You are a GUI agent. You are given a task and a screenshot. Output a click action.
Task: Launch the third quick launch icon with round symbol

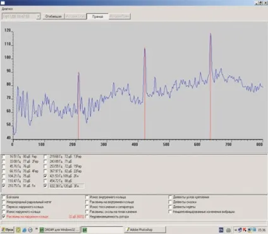click(x=30, y=230)
